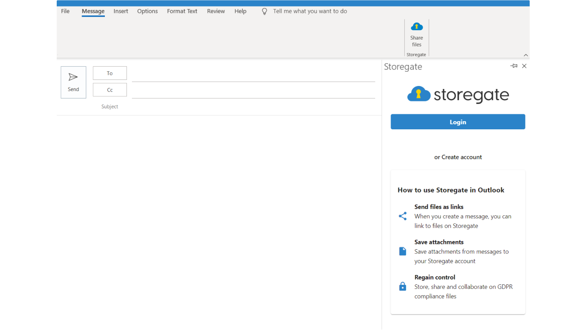Viewport: 587px width, 330px height.
Task: Click the share icon beside Send files as links
Action: click(x=403, y=216)
